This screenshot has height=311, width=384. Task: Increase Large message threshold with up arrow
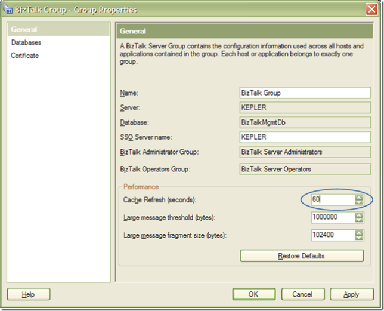tap(359, 215)
